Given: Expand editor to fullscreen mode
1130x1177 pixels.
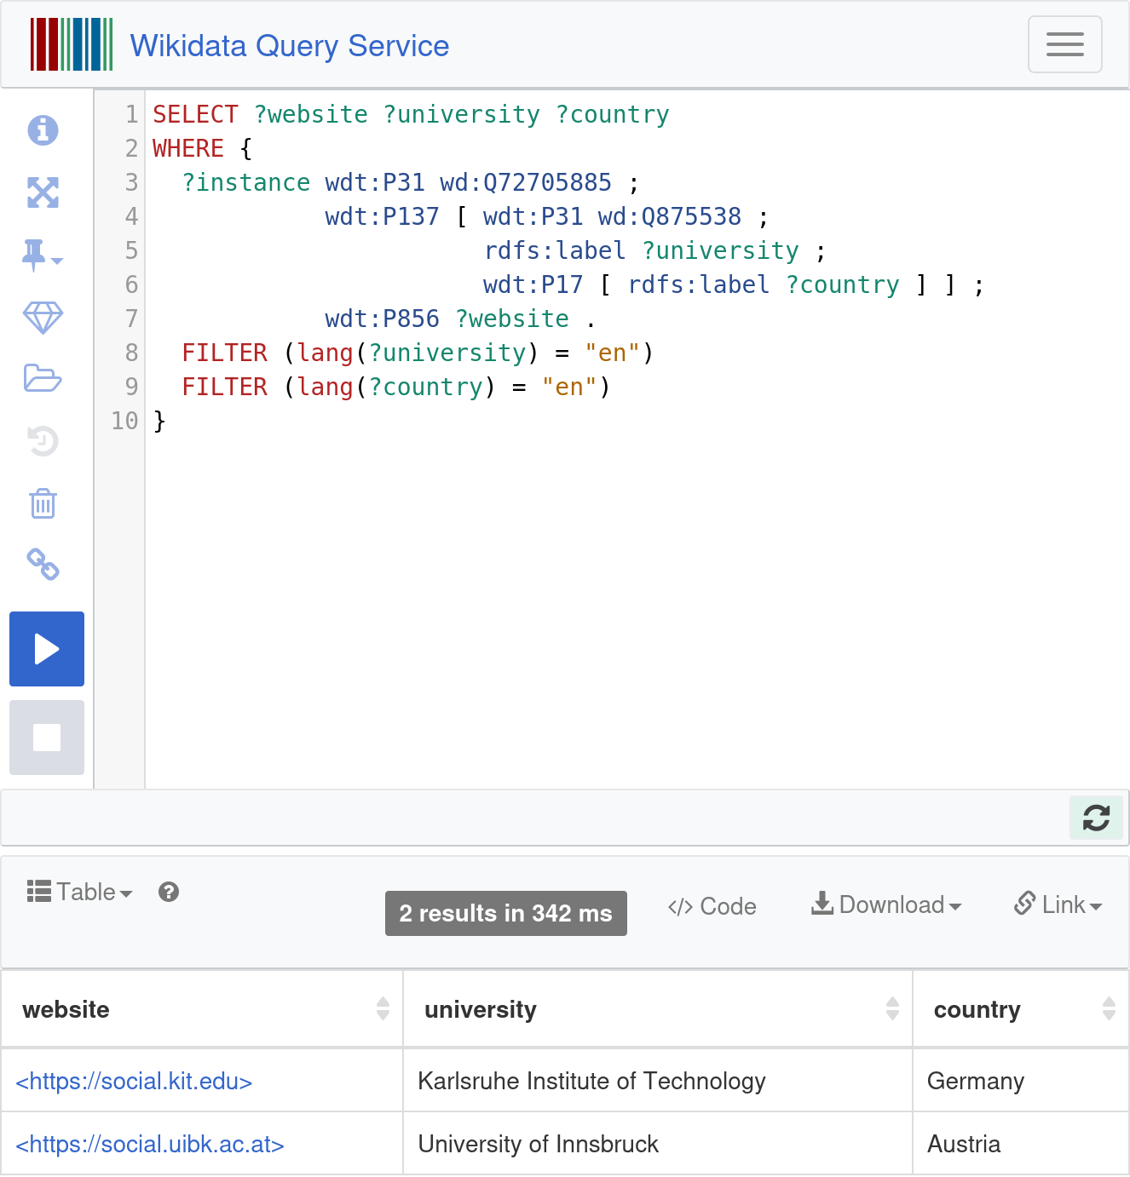Looking at the screenshot, I should click(x=43, y=192).
